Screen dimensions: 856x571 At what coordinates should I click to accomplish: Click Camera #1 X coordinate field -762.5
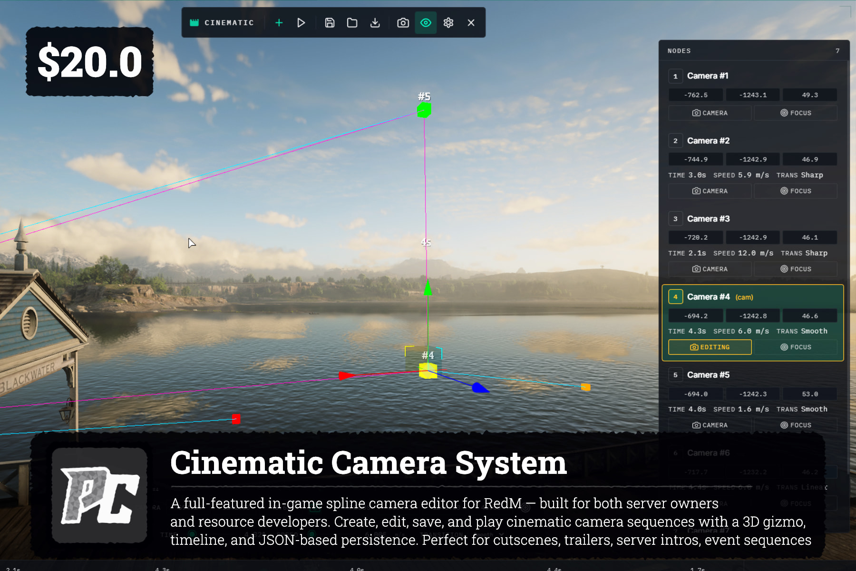[696, 95]
